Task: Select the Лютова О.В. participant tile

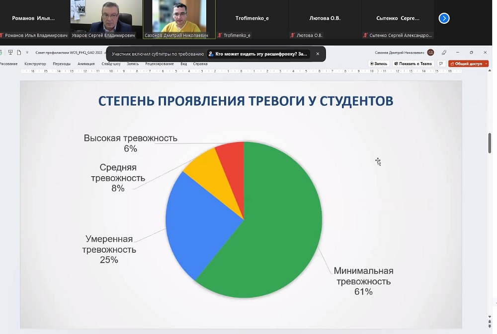Action: point(325,19)
